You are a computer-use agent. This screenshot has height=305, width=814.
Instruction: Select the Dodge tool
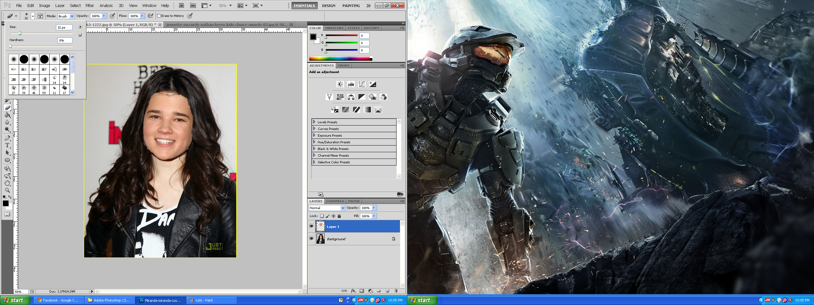click(7, 130)
